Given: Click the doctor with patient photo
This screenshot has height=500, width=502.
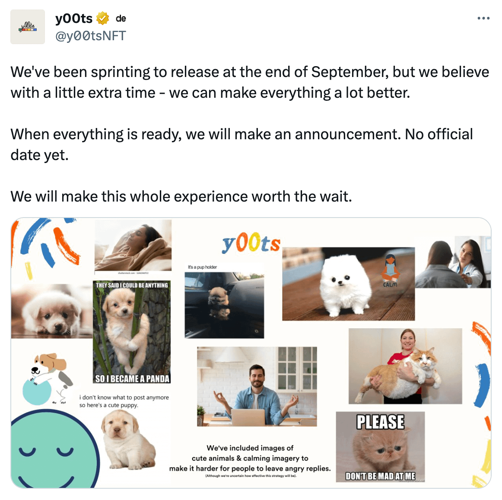Looking at the screenshot, I should (x=453, y=262).
